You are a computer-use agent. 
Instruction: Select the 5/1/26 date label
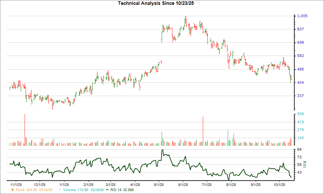tap(159, 185)
